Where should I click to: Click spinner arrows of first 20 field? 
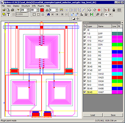coord(28,10)
